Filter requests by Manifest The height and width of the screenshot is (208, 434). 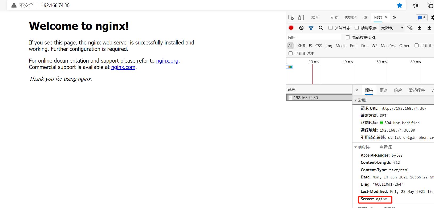coord(388,46)
